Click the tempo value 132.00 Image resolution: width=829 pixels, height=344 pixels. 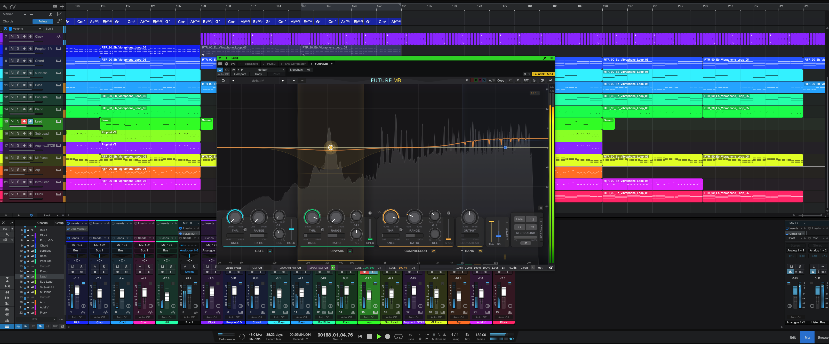coord(481,335)
